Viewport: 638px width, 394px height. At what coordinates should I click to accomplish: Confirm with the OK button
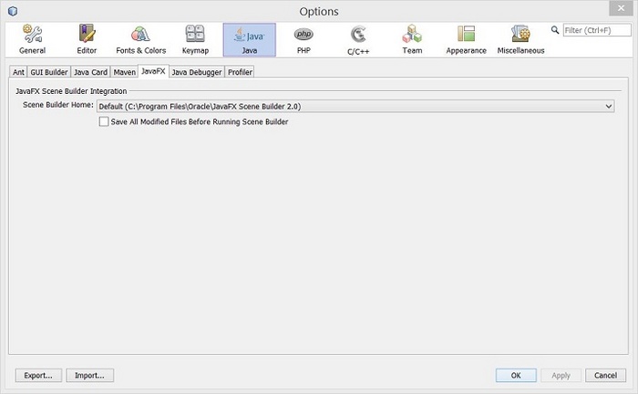tap(516, 375)
